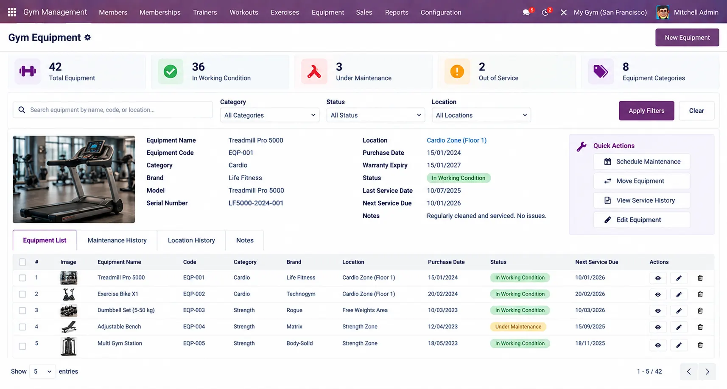Open the Location filter dropdown
The image size is (727, 389).
click(481, 115)
